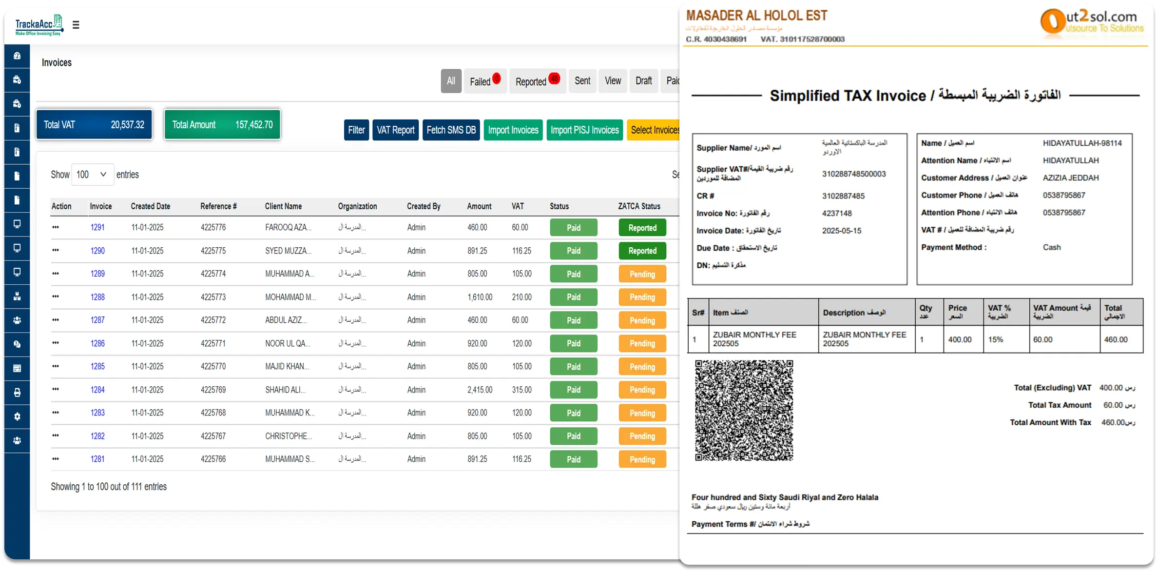Screen dimensions: 1158x572
Task: Switch to the Draft tab
Action: pos(644,81)
